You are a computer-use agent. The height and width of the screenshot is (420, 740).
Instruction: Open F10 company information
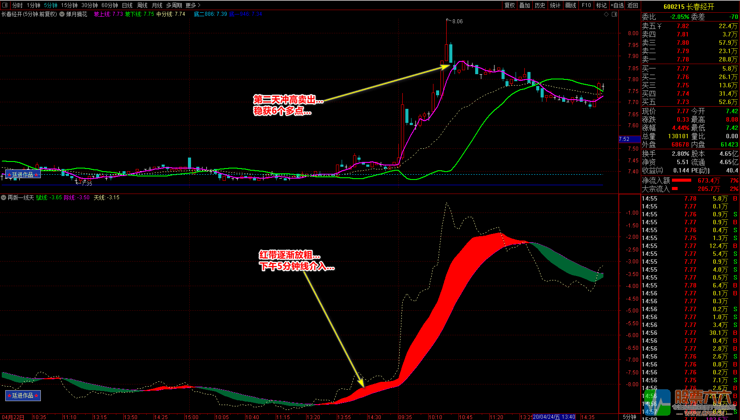tap(586, 5)
